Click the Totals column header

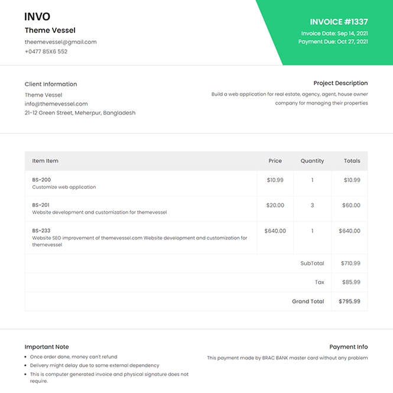(352, 161)
